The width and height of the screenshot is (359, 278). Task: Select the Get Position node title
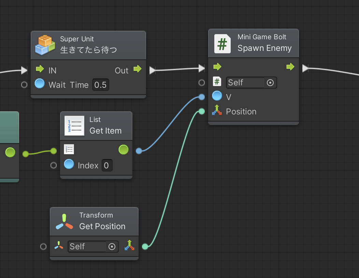click(102, 226)
